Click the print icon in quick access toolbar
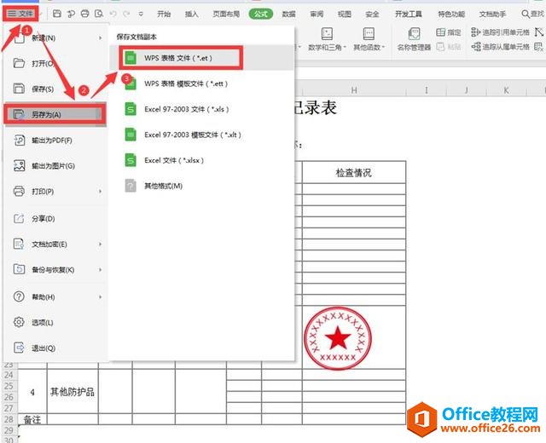 coord(84,14)
